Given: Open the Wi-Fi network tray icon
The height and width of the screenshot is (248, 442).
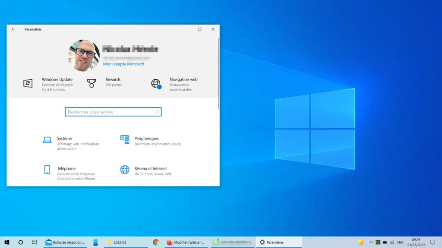Looking at the screenshot, I should pyautogui.click(x=392, y=242).
